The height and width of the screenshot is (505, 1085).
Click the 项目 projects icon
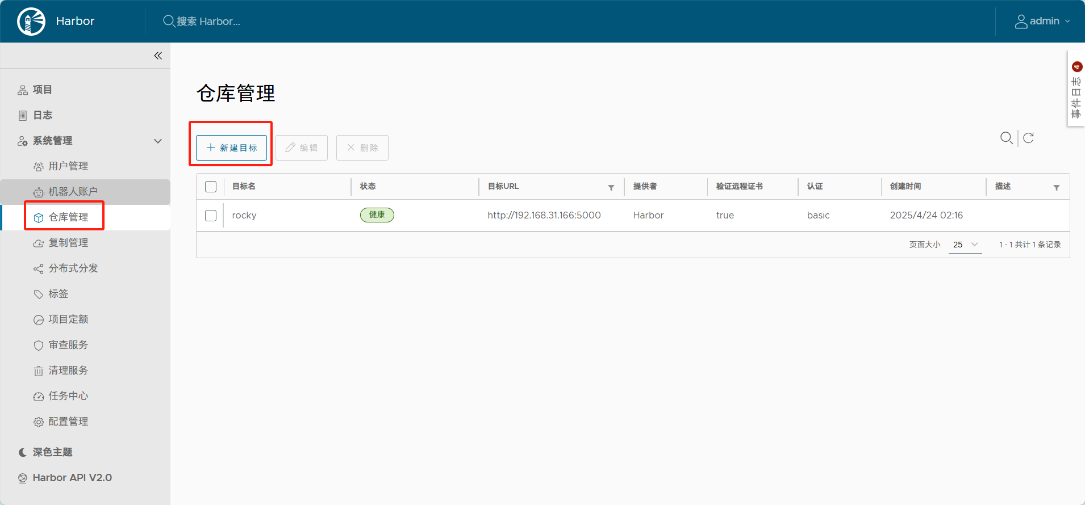point(23,90)
